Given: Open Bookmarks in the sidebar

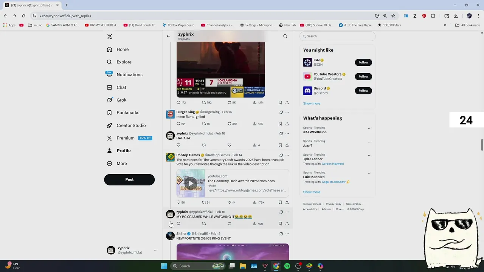Looking at the screenshot, I should 123,113.
